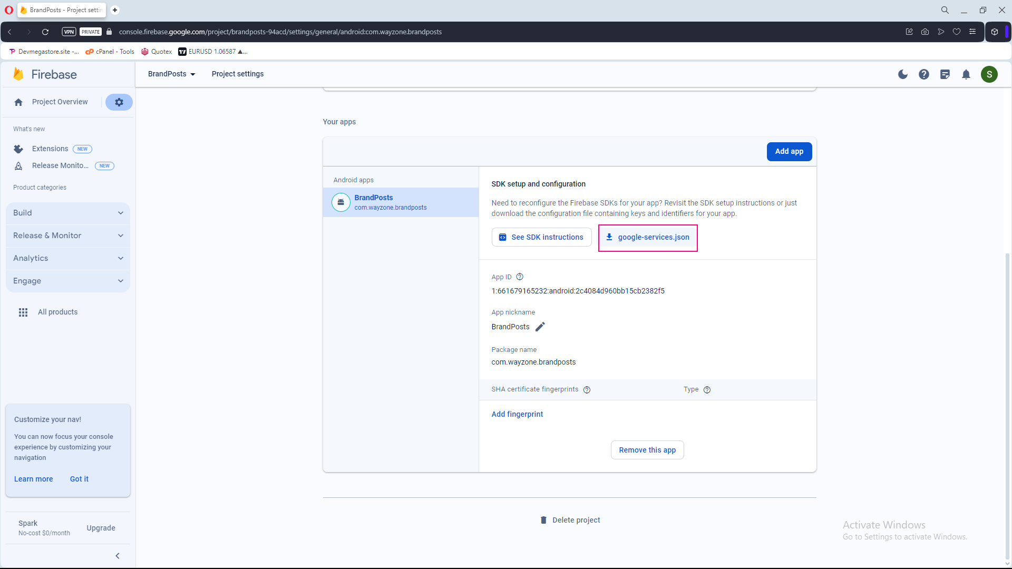Click the address bar URL
Image resolution: width=1012 pixels, height=569 pixels.
pyautogui.click(x=280, y=32)
